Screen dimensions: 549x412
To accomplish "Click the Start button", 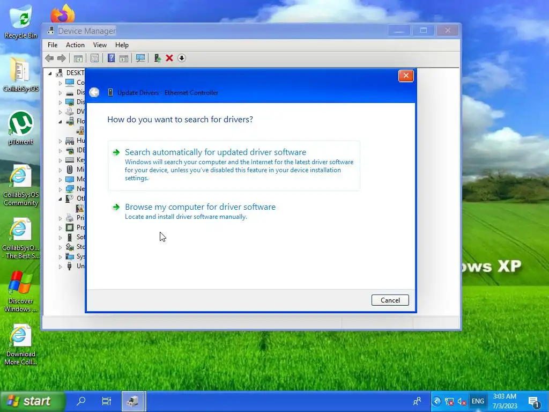I will click(32, 401).
